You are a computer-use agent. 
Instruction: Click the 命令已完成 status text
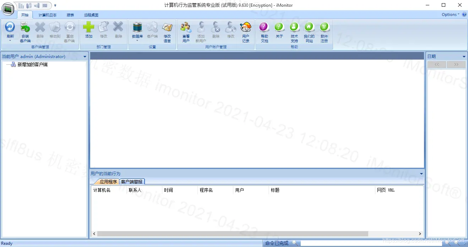[277, 243]
